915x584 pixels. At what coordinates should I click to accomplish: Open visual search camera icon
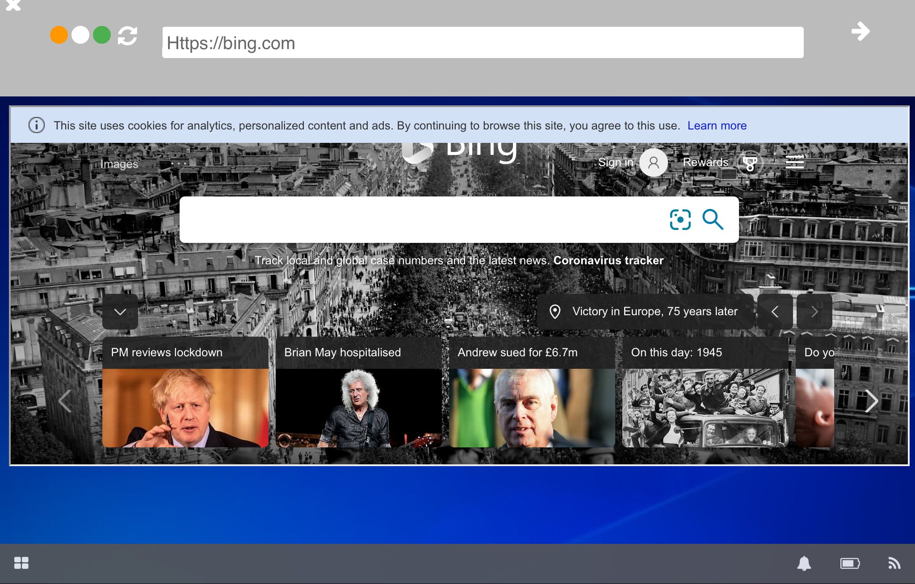pyautogui.click(x=680, y=220)
